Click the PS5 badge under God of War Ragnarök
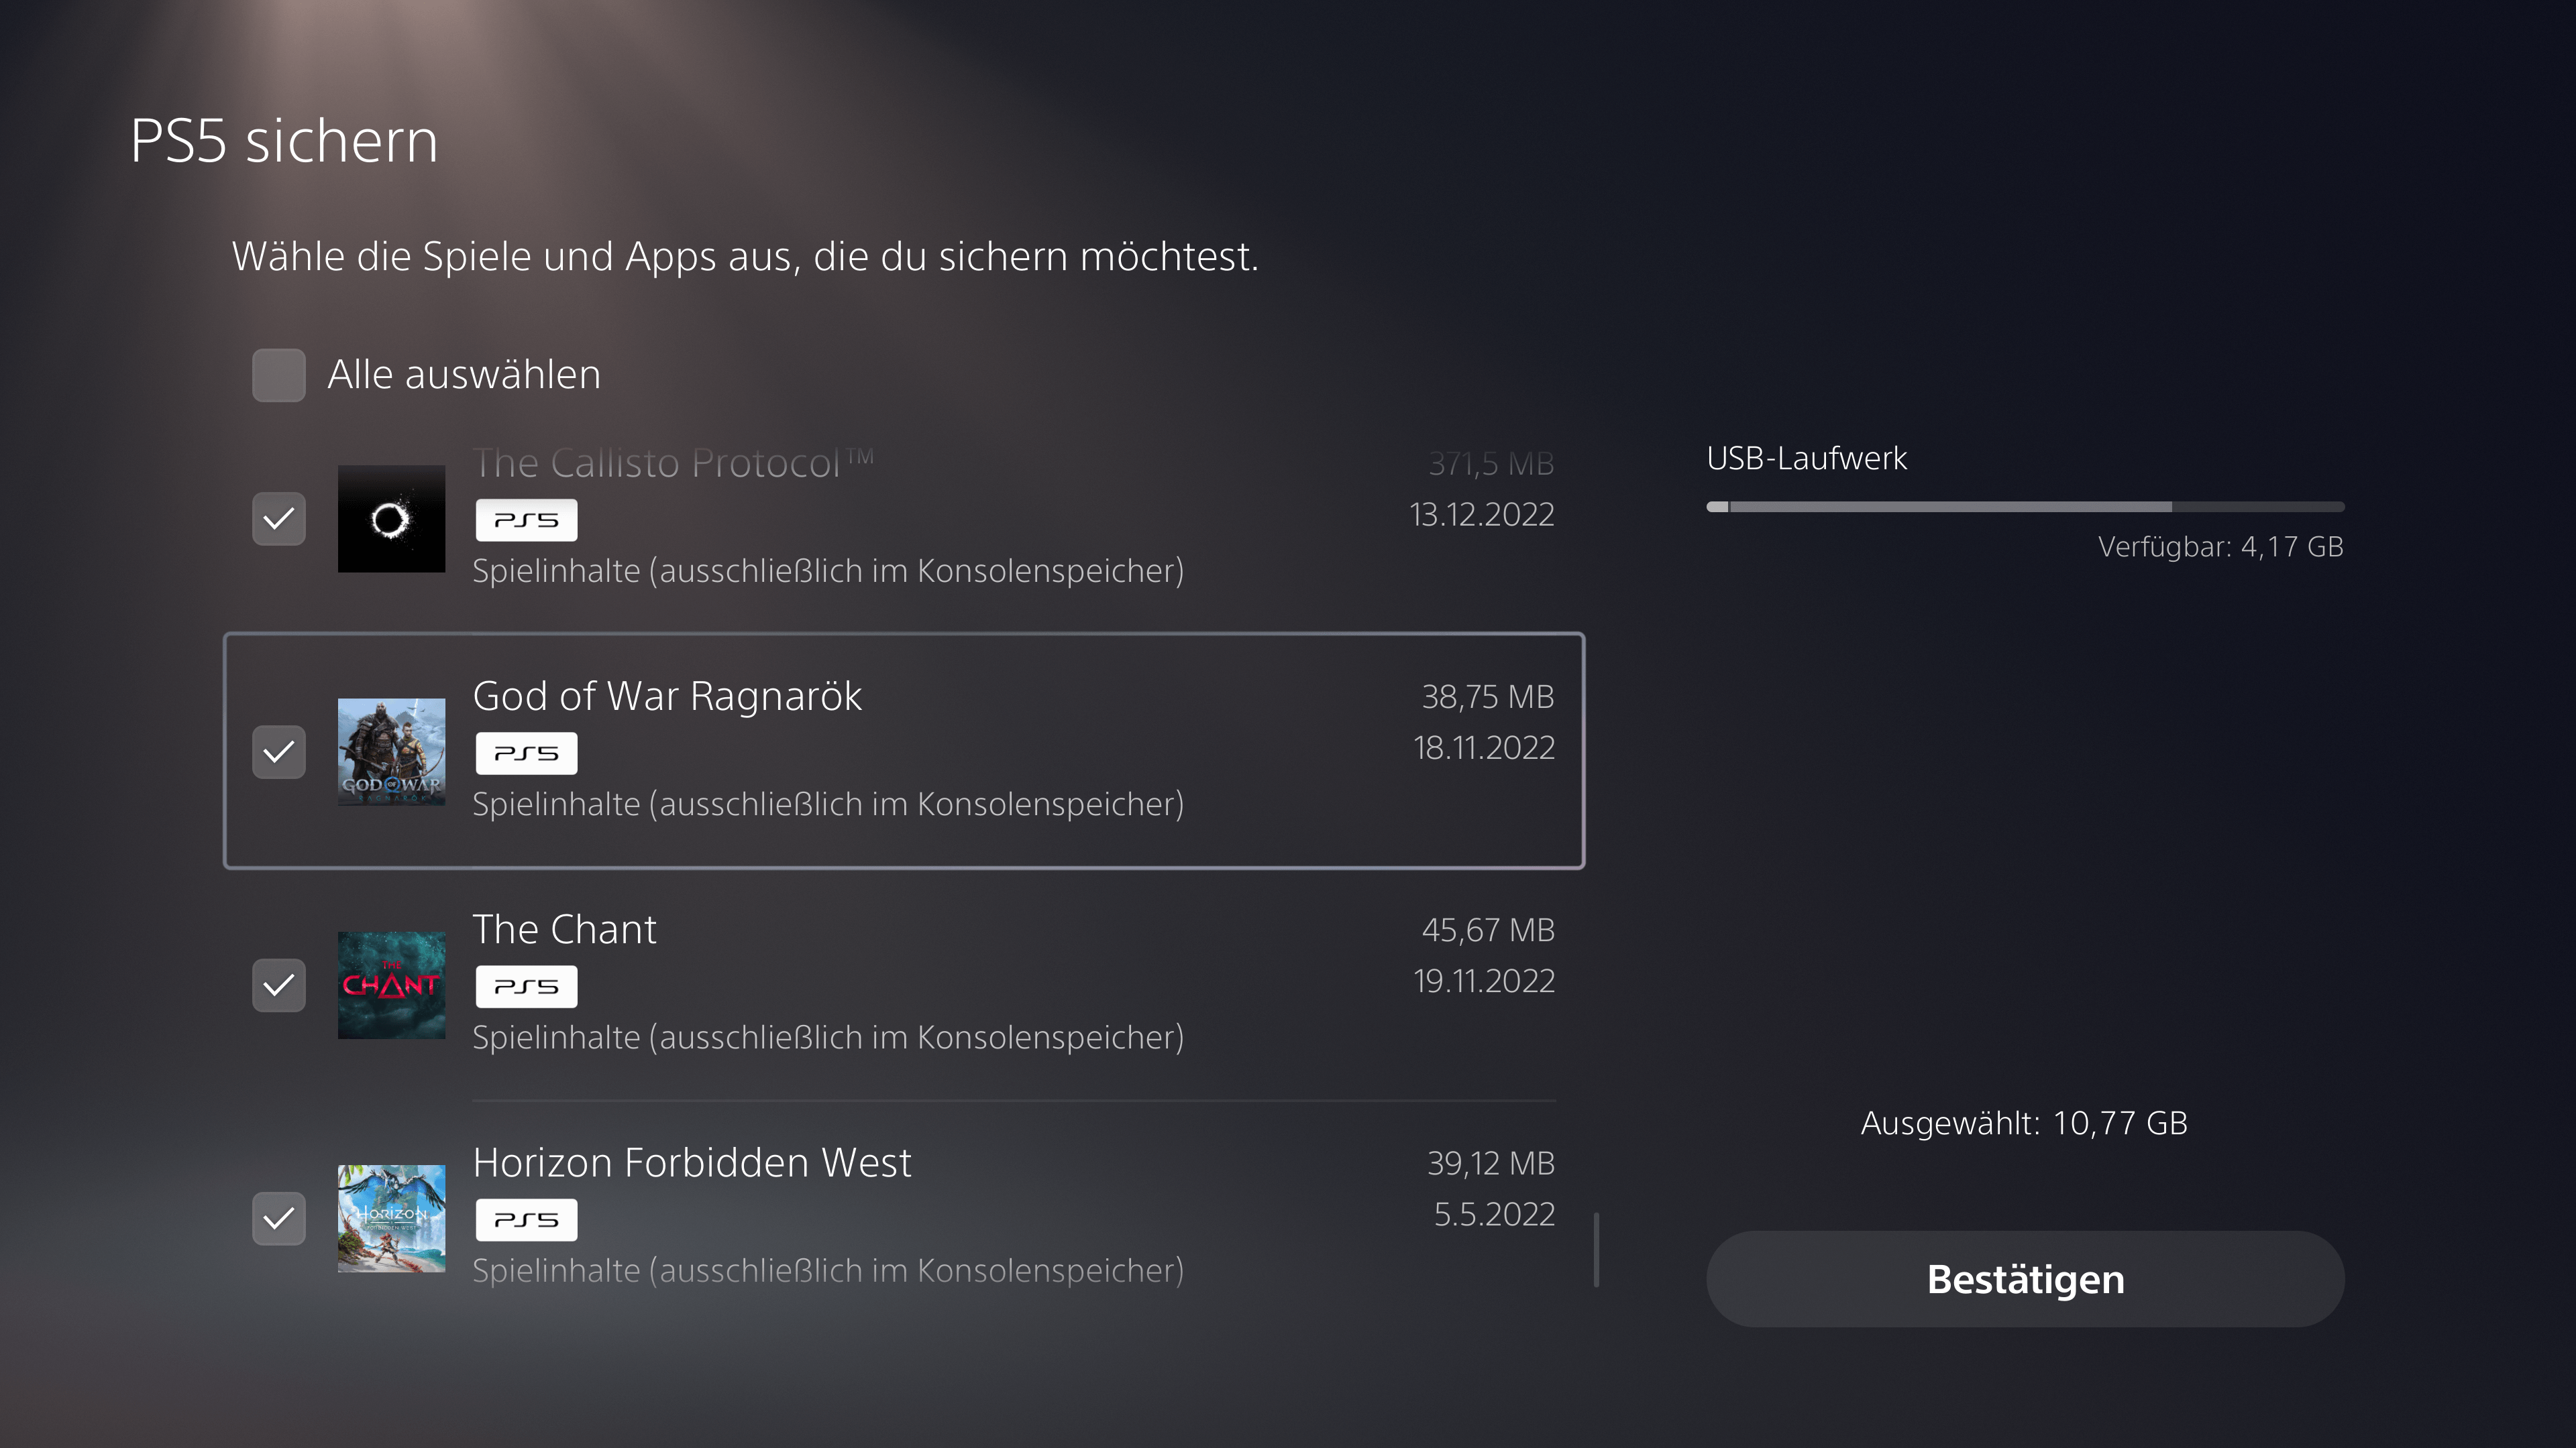Image resolution: width=2576 pixels, height=1448 pixels. tap(526, 753)
